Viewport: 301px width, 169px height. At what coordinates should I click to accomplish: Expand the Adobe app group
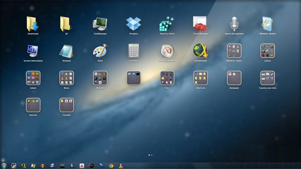pos(33,78)
